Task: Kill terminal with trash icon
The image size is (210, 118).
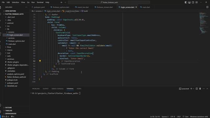Action: tap(200, 88)
